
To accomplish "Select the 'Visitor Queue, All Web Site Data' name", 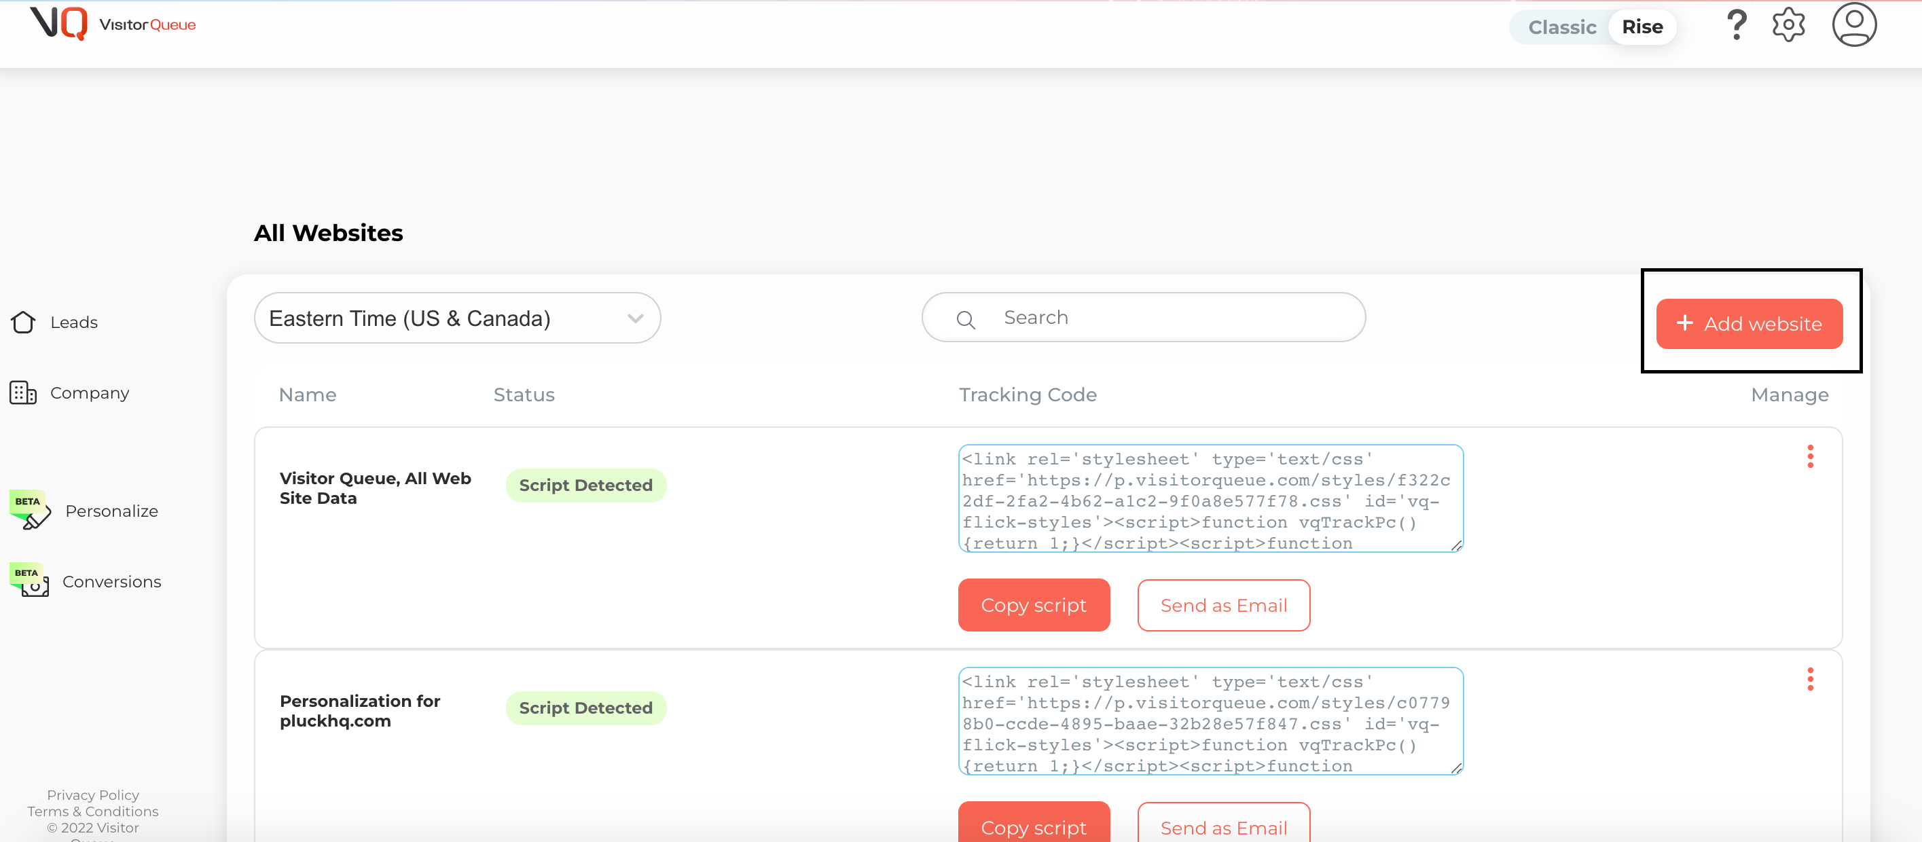I will (376, 488).
